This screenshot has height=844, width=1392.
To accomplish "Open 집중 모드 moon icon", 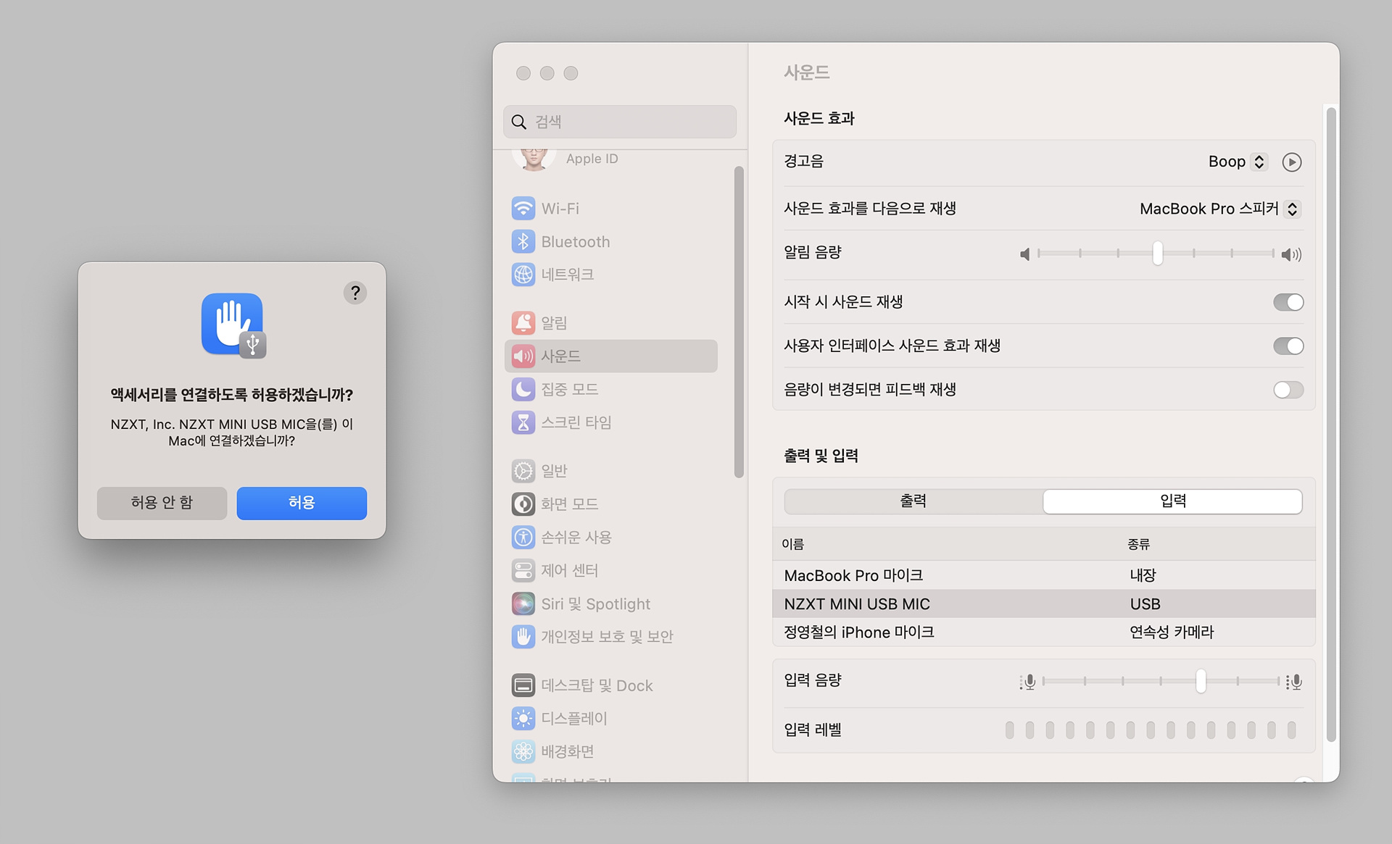I will tap(523, 389).
